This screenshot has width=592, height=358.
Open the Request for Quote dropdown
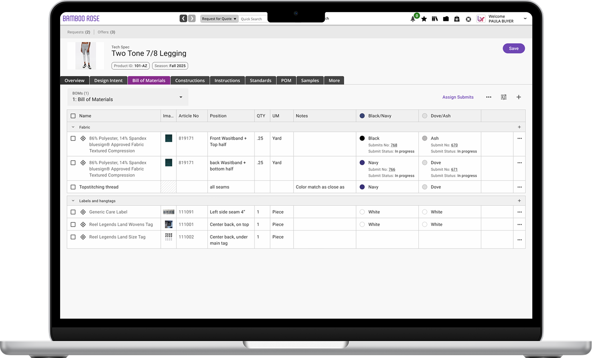click(x=219, y=19)
